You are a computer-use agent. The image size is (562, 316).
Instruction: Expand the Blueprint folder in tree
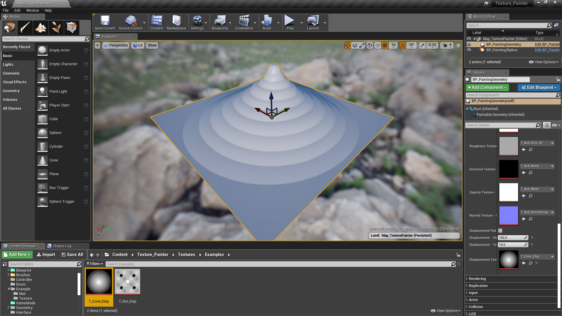(x=8, y=270)
